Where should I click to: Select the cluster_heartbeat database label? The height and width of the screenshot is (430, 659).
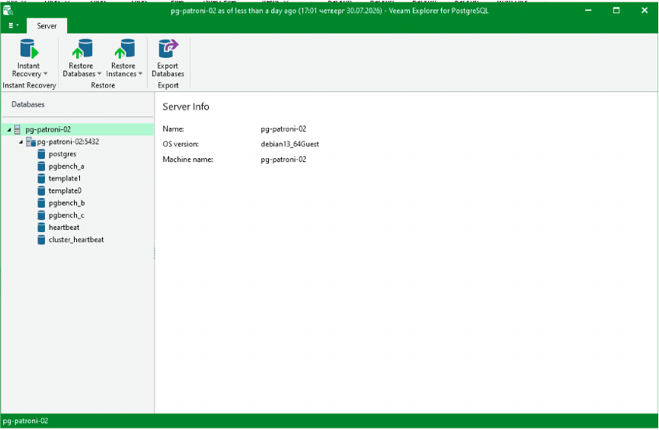tap(76, 240)
